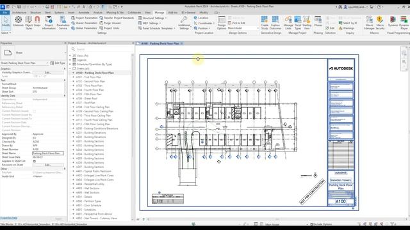Open Project Units
The height and width of the screenshot is (230, 410).
110,28
